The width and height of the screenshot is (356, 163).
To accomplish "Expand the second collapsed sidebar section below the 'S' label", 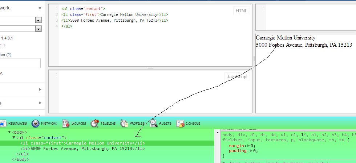I will click(40, 103).
